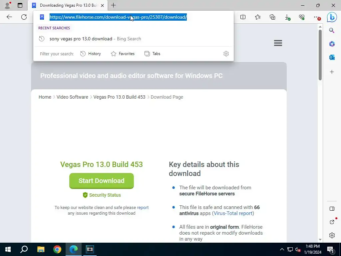Open a new tab with plus button
The image size is (341, 256).
point(113,5)
